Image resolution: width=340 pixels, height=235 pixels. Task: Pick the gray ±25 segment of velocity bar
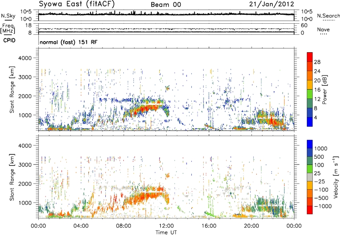(x=310, y=177)
